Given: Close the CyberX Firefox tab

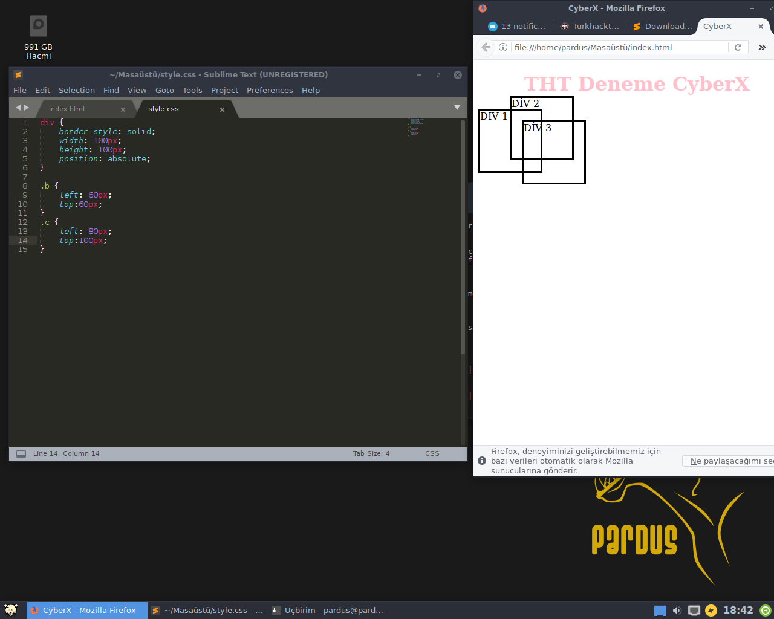Looking at the screenshot, I should (761, 26).
